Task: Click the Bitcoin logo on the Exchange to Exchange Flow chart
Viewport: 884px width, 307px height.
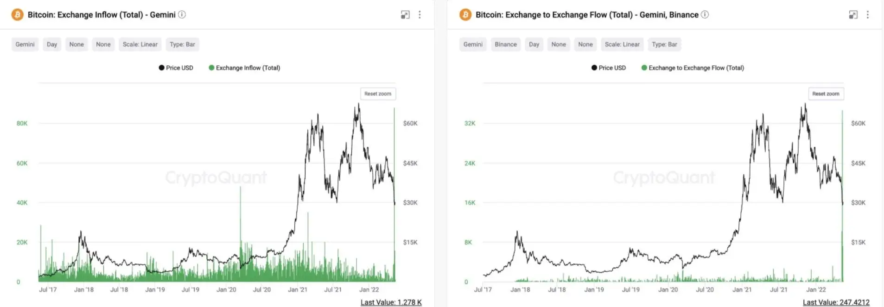Action: click(465, 15)
